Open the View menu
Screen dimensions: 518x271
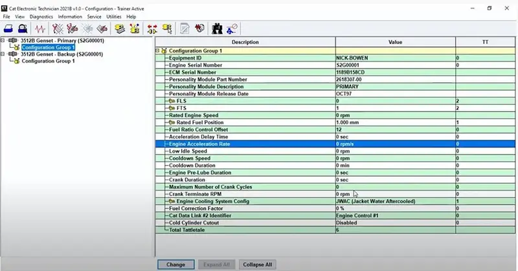(x=19, y=17)
